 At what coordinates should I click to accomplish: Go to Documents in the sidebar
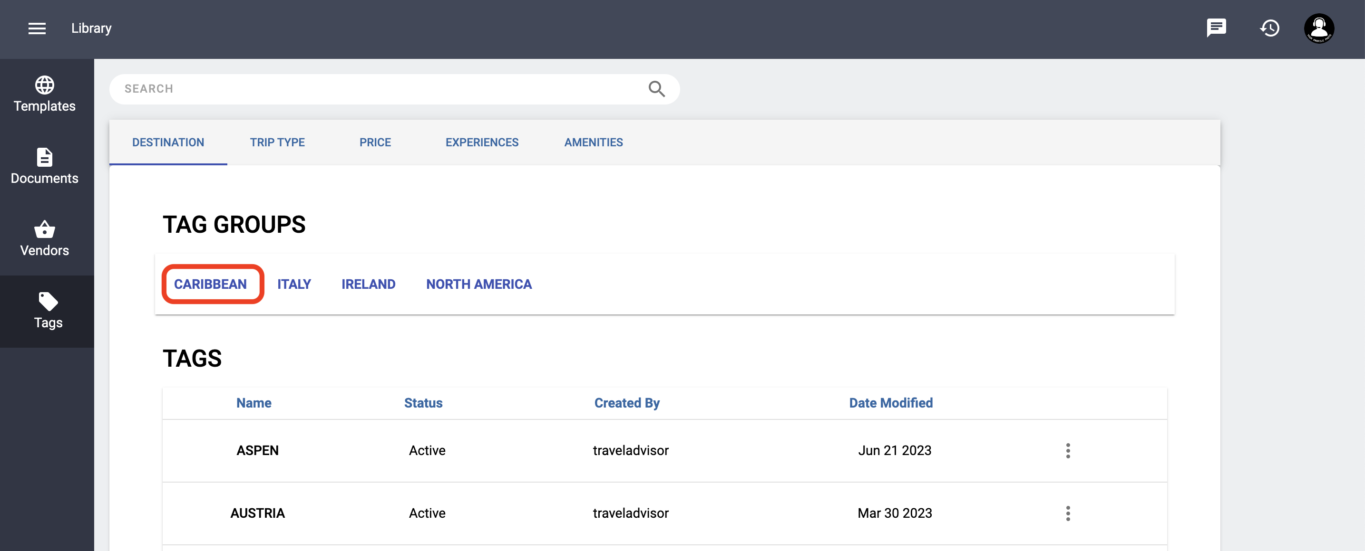(x=45, y=167)
